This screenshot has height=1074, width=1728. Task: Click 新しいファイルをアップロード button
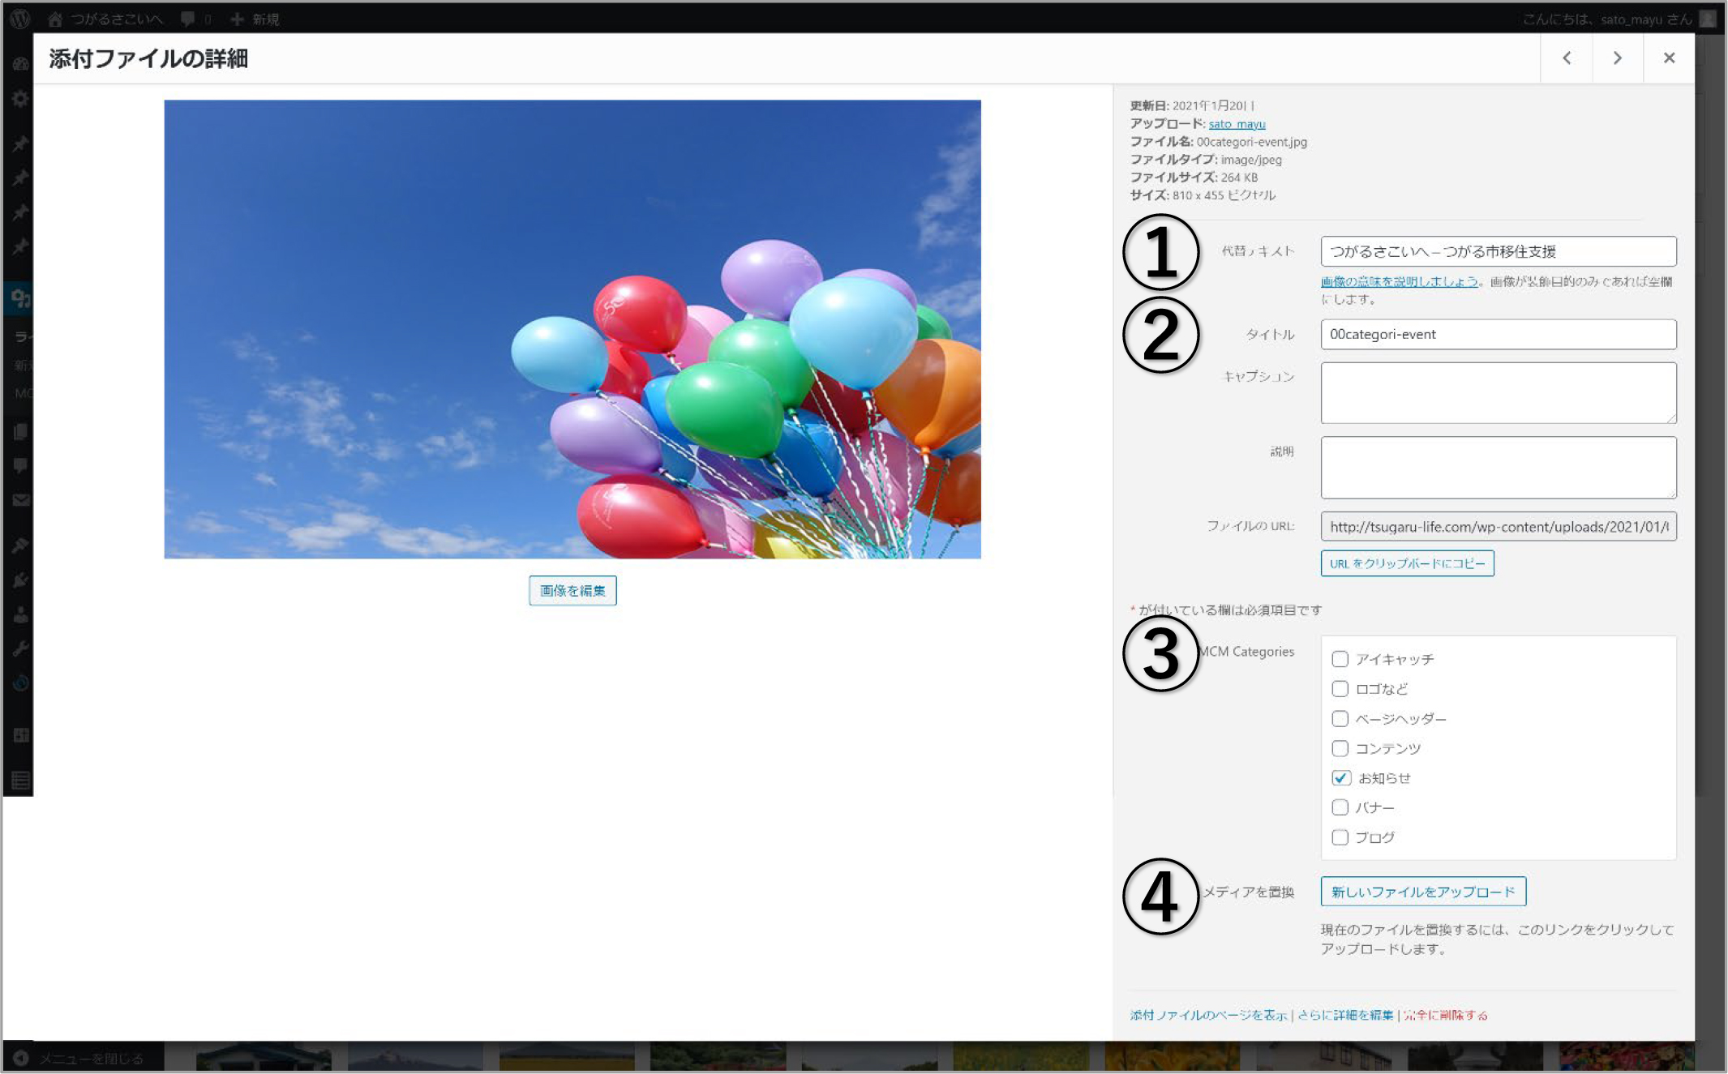point(1423,892)
